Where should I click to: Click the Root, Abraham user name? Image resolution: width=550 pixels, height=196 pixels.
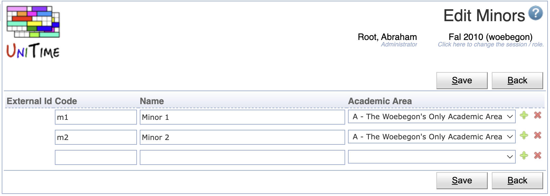[387, 37]
